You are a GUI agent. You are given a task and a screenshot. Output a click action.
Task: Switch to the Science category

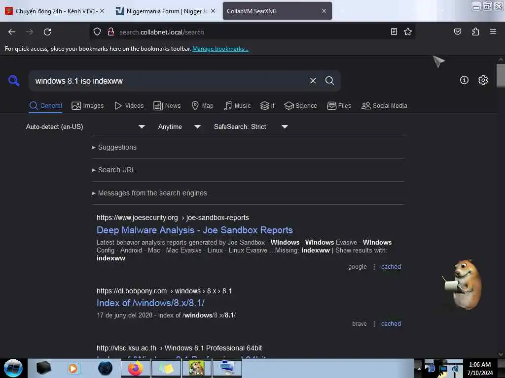(x=300, y=106)
